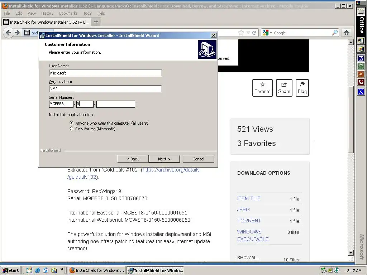Switch to InstallShield wizard taskbar button
Image resolution: width=367 pixels, height=275 pixels.
[155, 270]
